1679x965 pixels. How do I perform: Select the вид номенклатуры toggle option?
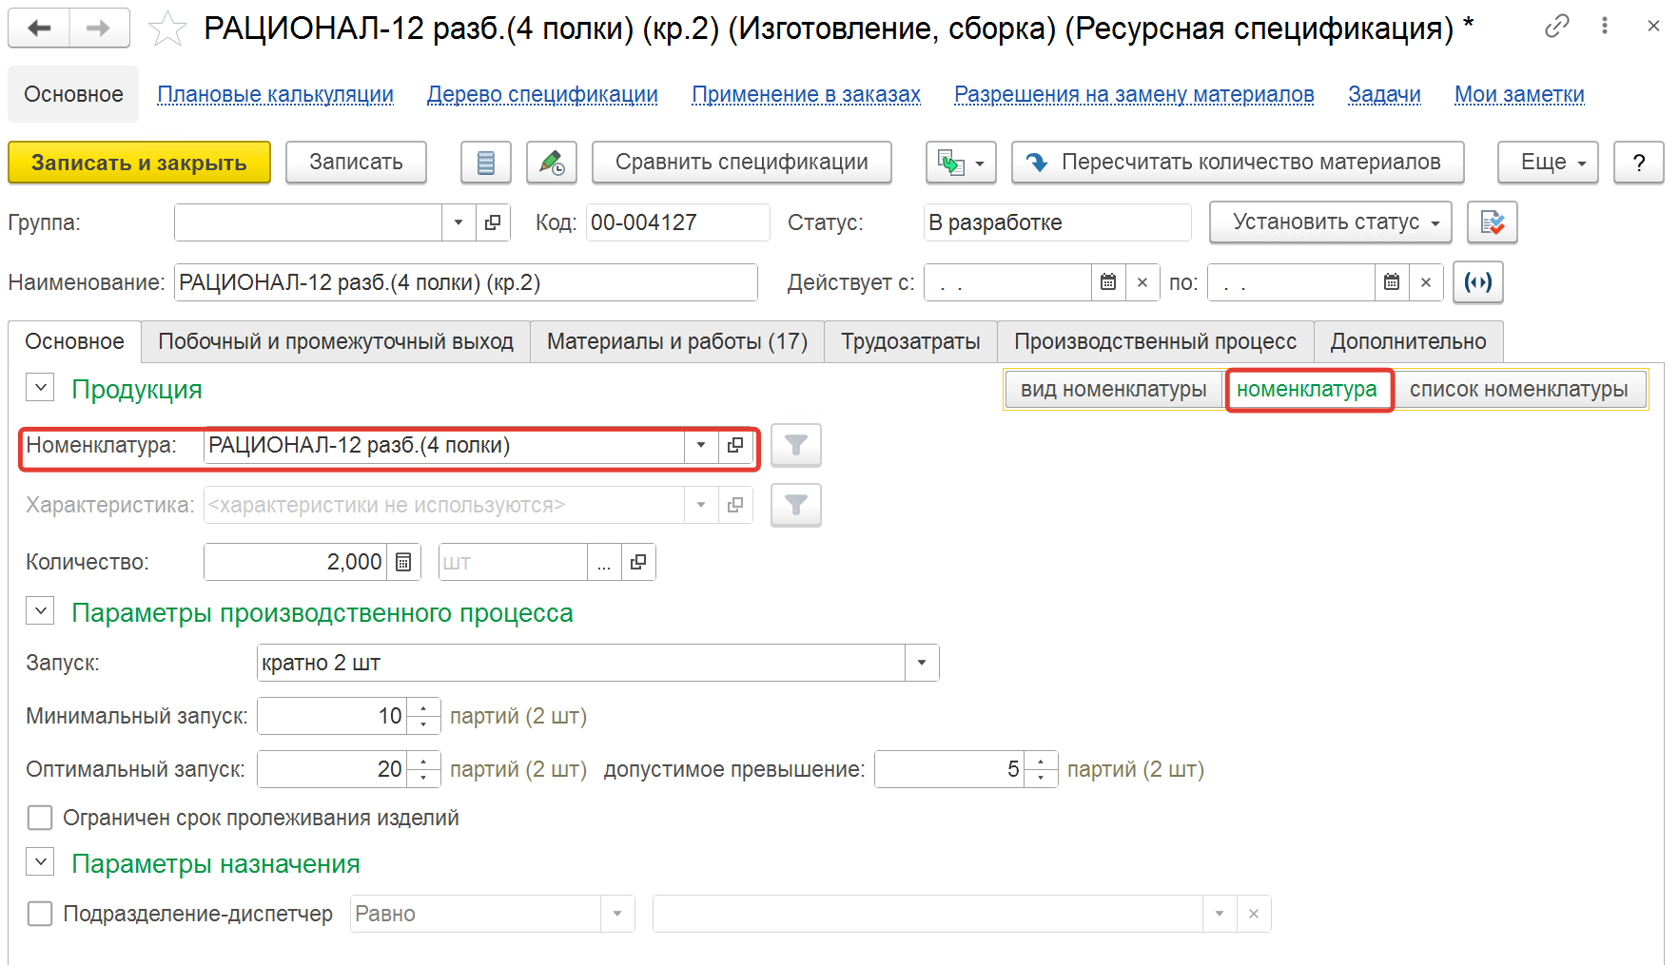coord(1113,390)
